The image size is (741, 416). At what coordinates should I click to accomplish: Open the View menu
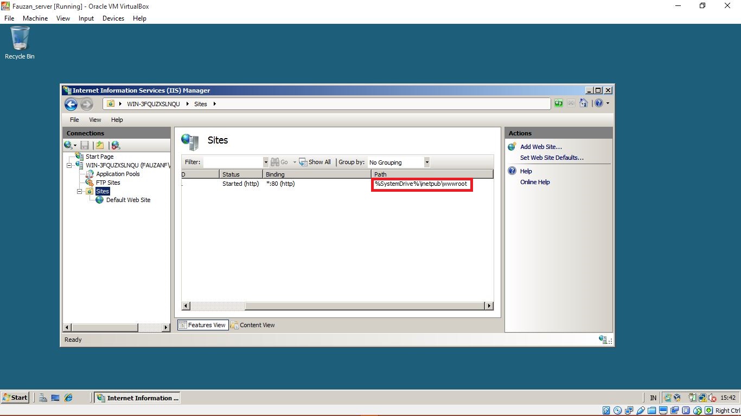pyautogui.click(x=95, y=120)
